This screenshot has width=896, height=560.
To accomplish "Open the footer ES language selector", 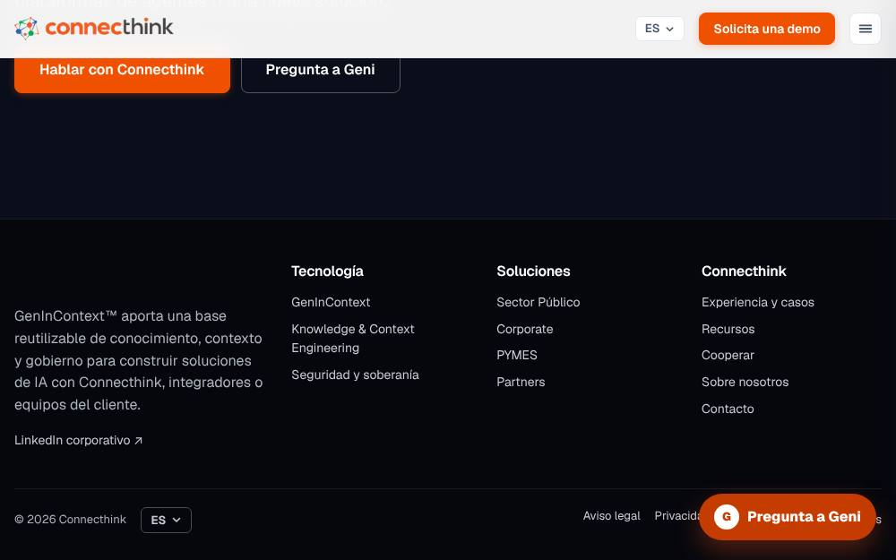I will 166,520.
